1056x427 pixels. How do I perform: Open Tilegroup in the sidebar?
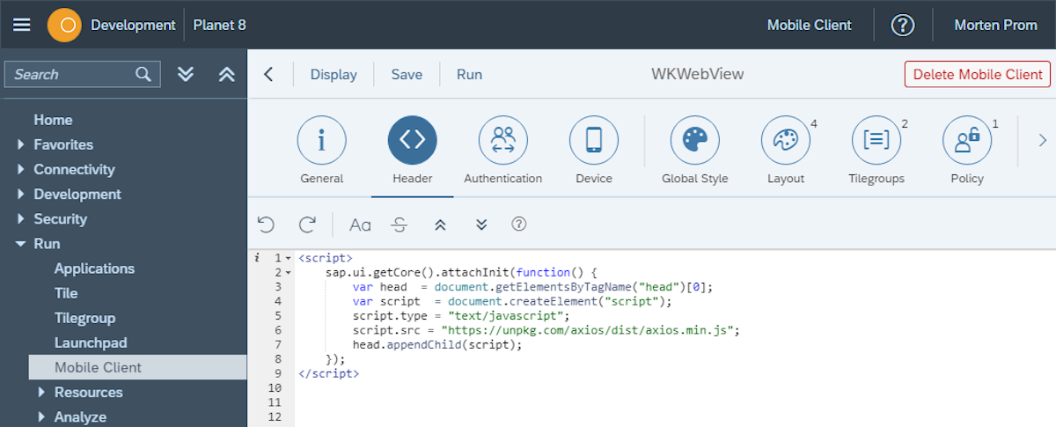tap(84, 318)
